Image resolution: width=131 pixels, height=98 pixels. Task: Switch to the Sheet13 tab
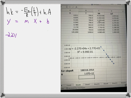pos(123,83)
